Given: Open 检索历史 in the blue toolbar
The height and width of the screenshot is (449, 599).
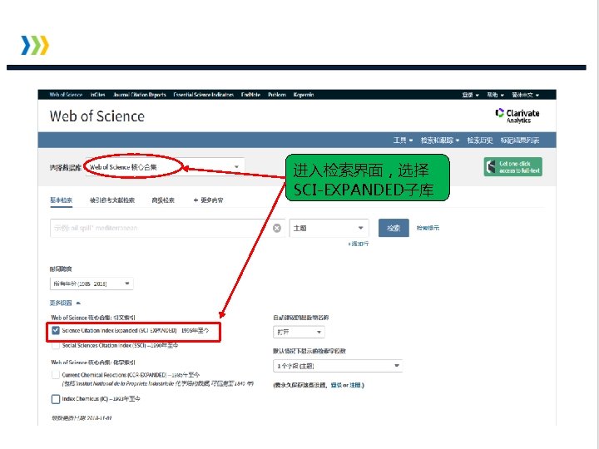Looking at the screenshot, I should (480, 141).
